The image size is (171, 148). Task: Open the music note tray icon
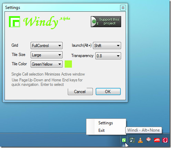[x=132, y=140]
